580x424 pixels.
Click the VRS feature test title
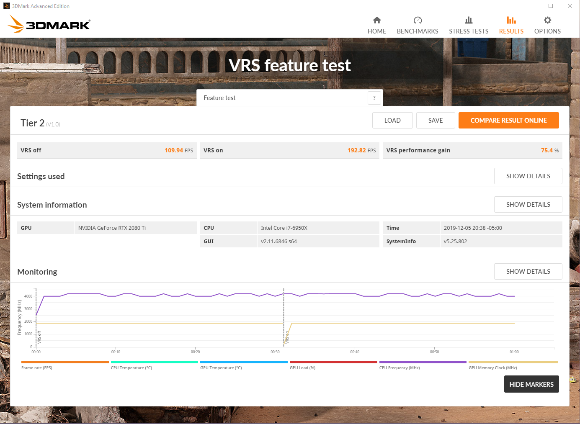pyautogui.click(x=290, y=65)
